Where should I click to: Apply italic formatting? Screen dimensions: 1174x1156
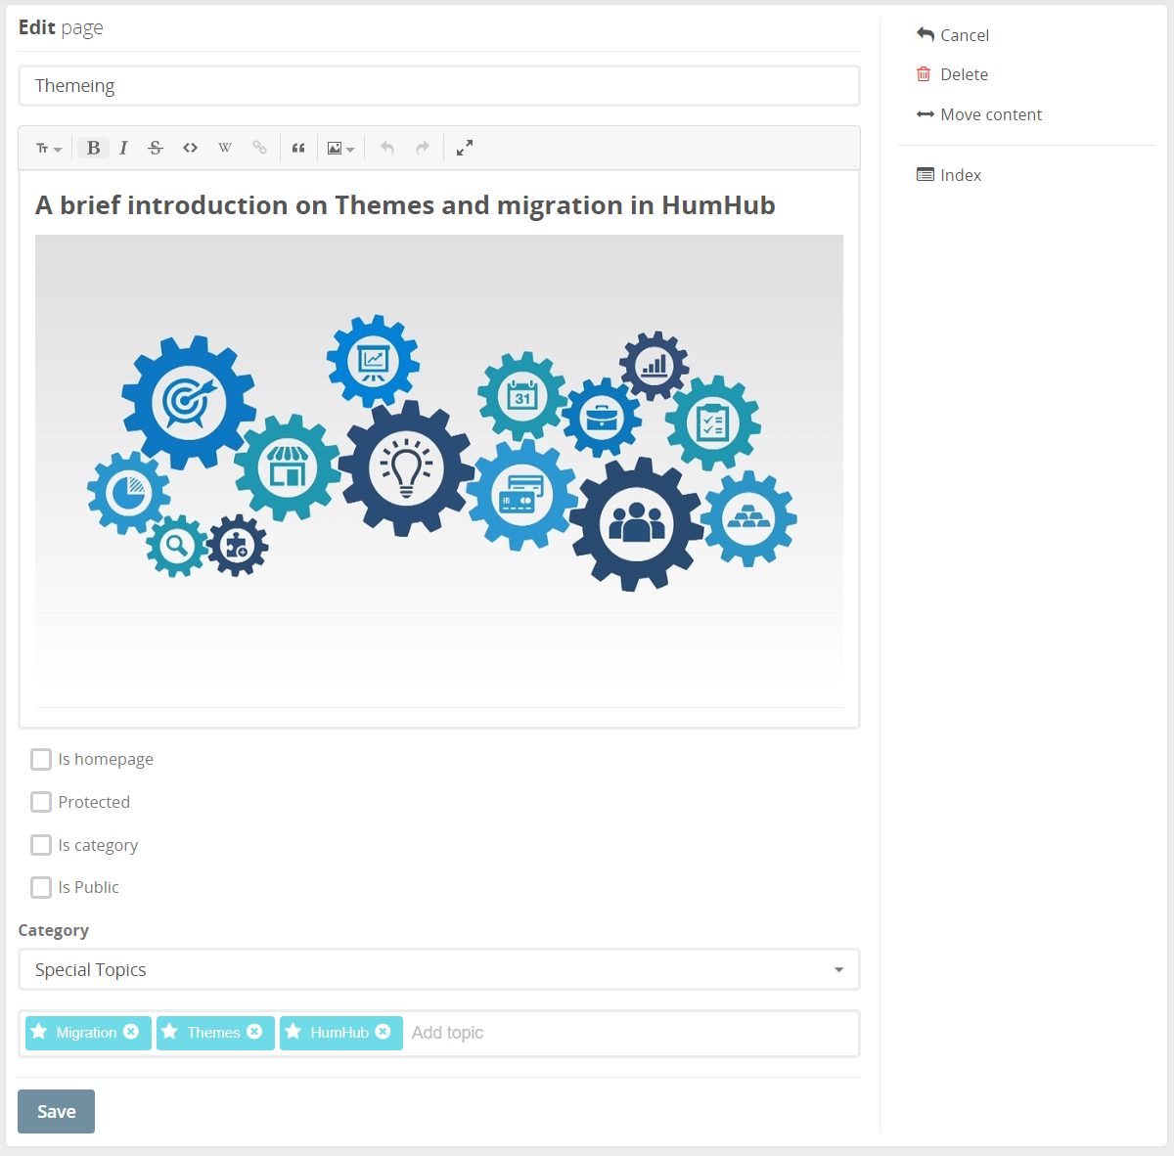point(123,148)
